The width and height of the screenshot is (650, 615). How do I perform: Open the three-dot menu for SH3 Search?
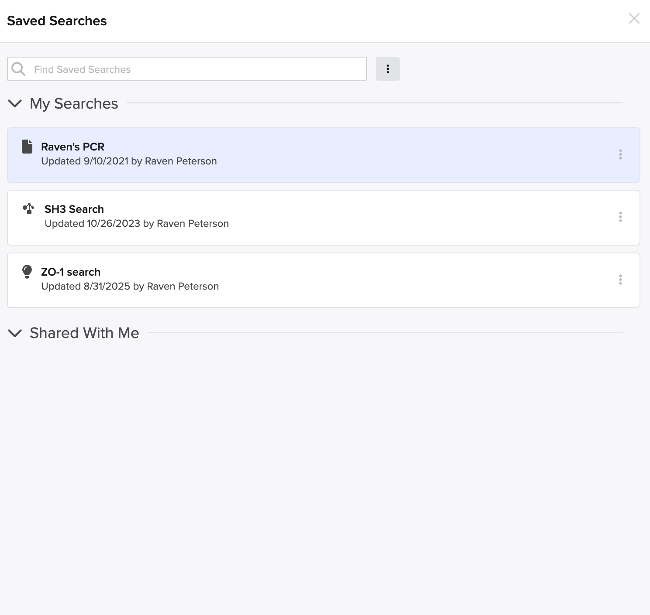[620, 217]
